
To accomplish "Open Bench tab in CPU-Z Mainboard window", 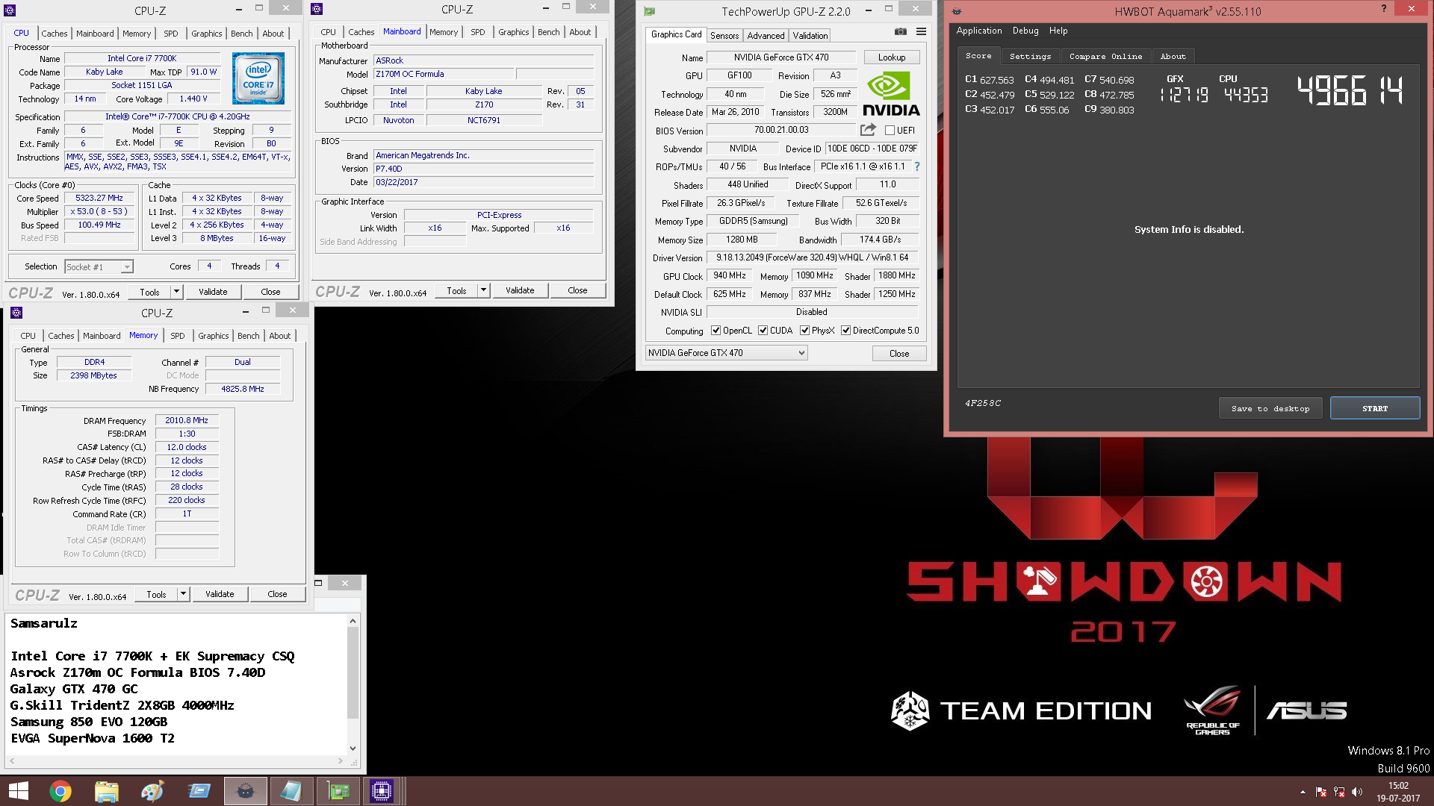I will pos(548,32).
